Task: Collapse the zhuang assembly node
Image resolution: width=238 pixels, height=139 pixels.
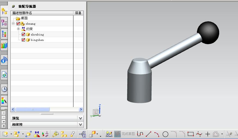Action: click(x=13, y=24)
